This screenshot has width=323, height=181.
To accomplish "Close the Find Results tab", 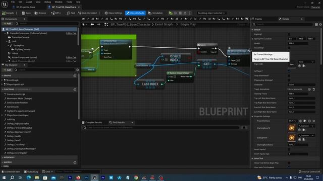I will click(x=132, y=123).
